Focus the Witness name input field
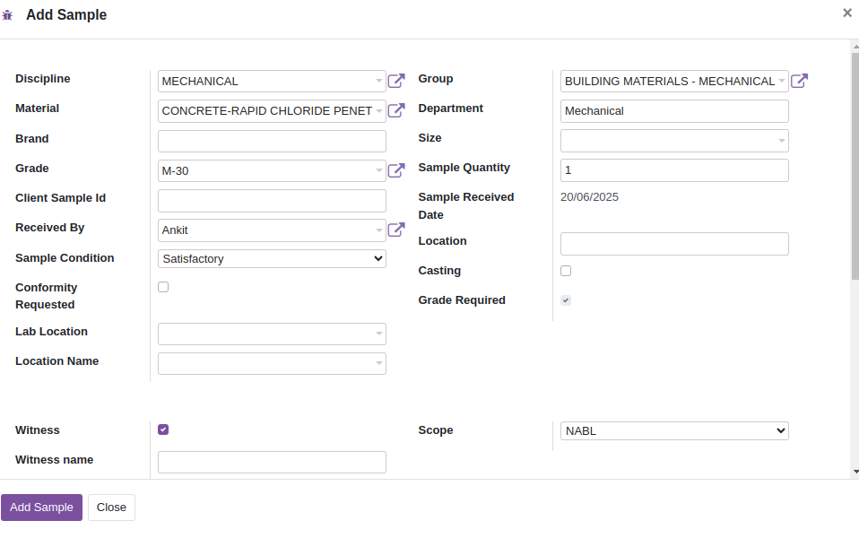 272,463
